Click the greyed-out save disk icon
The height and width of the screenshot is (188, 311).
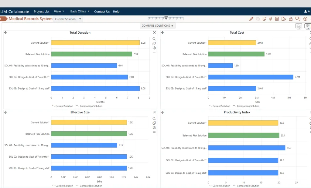tap(258, 19)
